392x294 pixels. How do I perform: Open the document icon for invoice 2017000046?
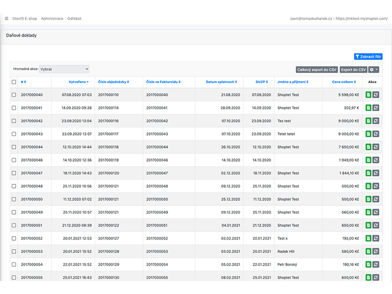pos(368,160)
